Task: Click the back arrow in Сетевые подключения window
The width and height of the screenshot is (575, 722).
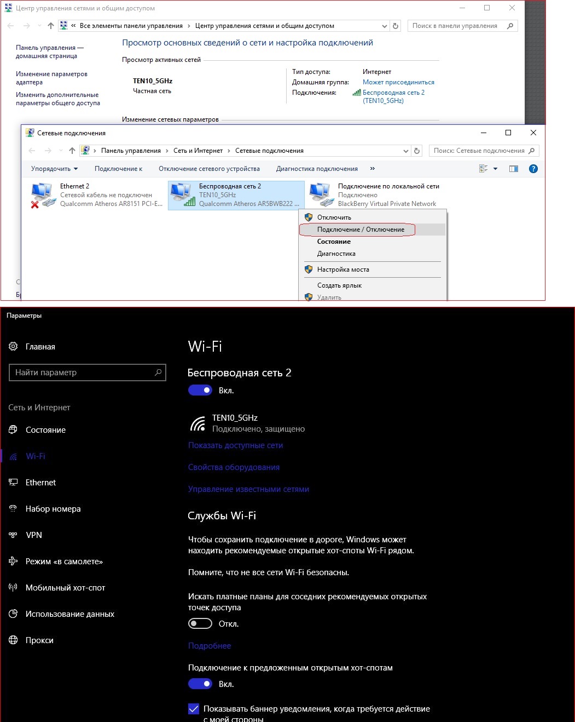Action: click(32, 151)
